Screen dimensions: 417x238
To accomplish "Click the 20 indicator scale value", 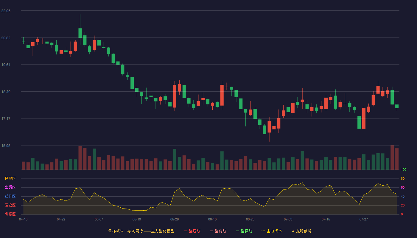I will pos(403,206).
